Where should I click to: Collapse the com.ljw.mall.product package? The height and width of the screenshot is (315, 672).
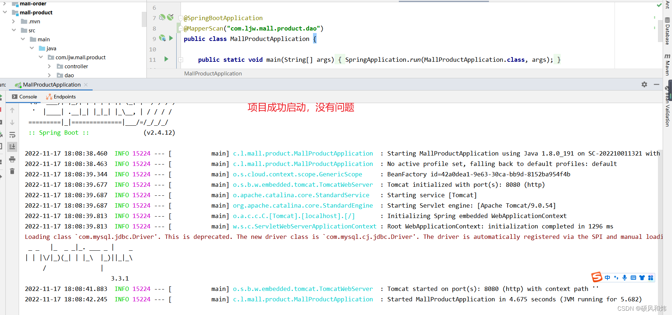(41, 57)
